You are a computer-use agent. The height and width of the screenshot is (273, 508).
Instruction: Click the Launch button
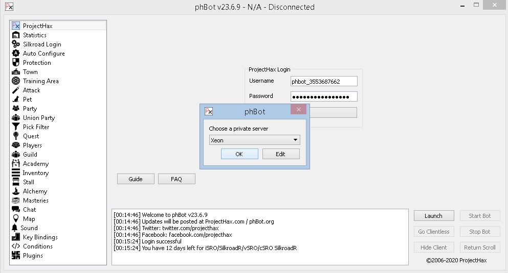433,216
